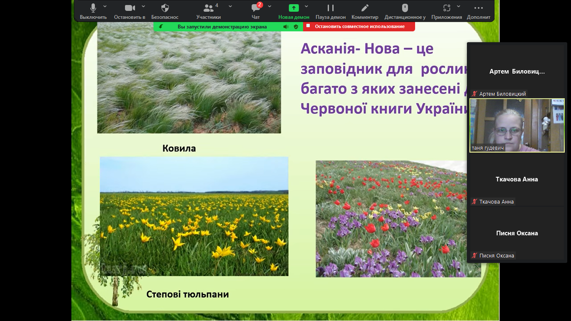The width and height of the screenshot is (571, 321).
Task: Expand the video options arrow
Action: (143, 6)
